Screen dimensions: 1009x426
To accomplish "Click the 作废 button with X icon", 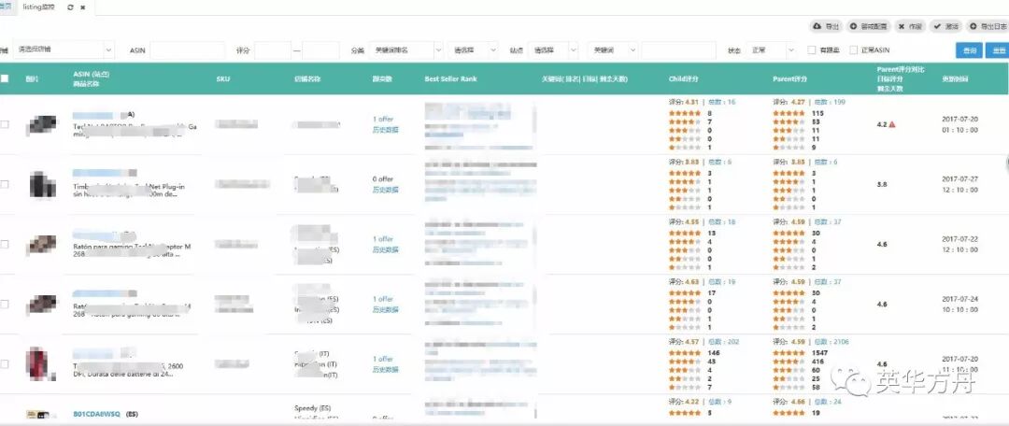I will (x=910, y=26).
